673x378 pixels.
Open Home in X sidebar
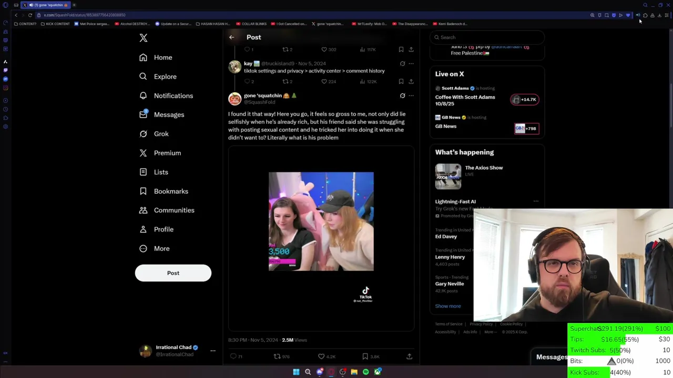pyautogui.click(x=156, y=57)
